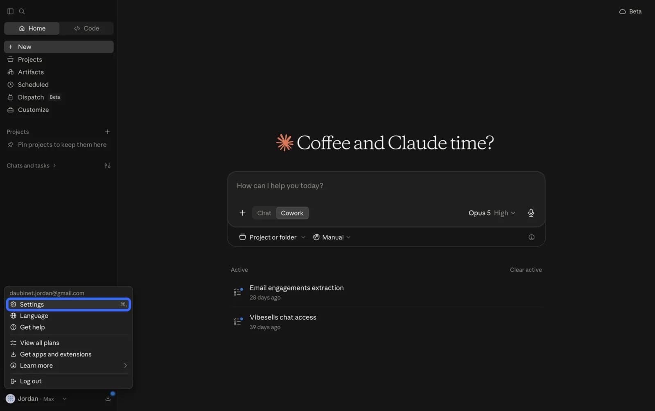
Task: Toggle the sidebar panel icon
Action: pos(11,11)
